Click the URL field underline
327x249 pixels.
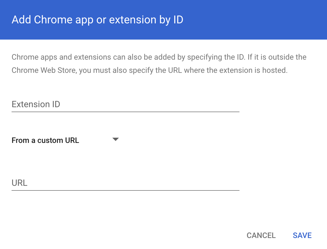pyautogui.click(x=125, y=190)
